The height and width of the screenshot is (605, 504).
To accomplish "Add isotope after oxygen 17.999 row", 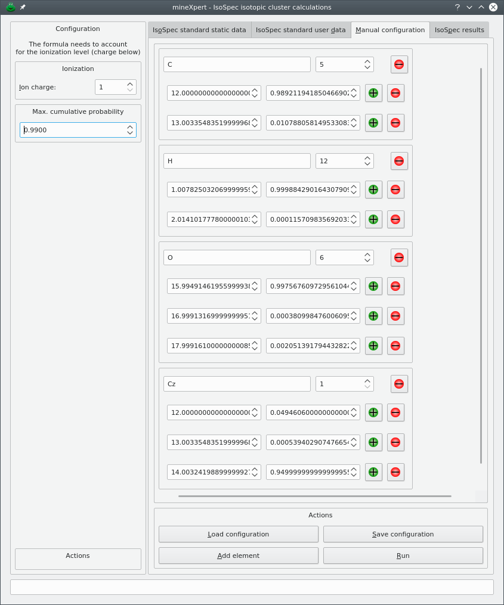I will pos(373,346).
